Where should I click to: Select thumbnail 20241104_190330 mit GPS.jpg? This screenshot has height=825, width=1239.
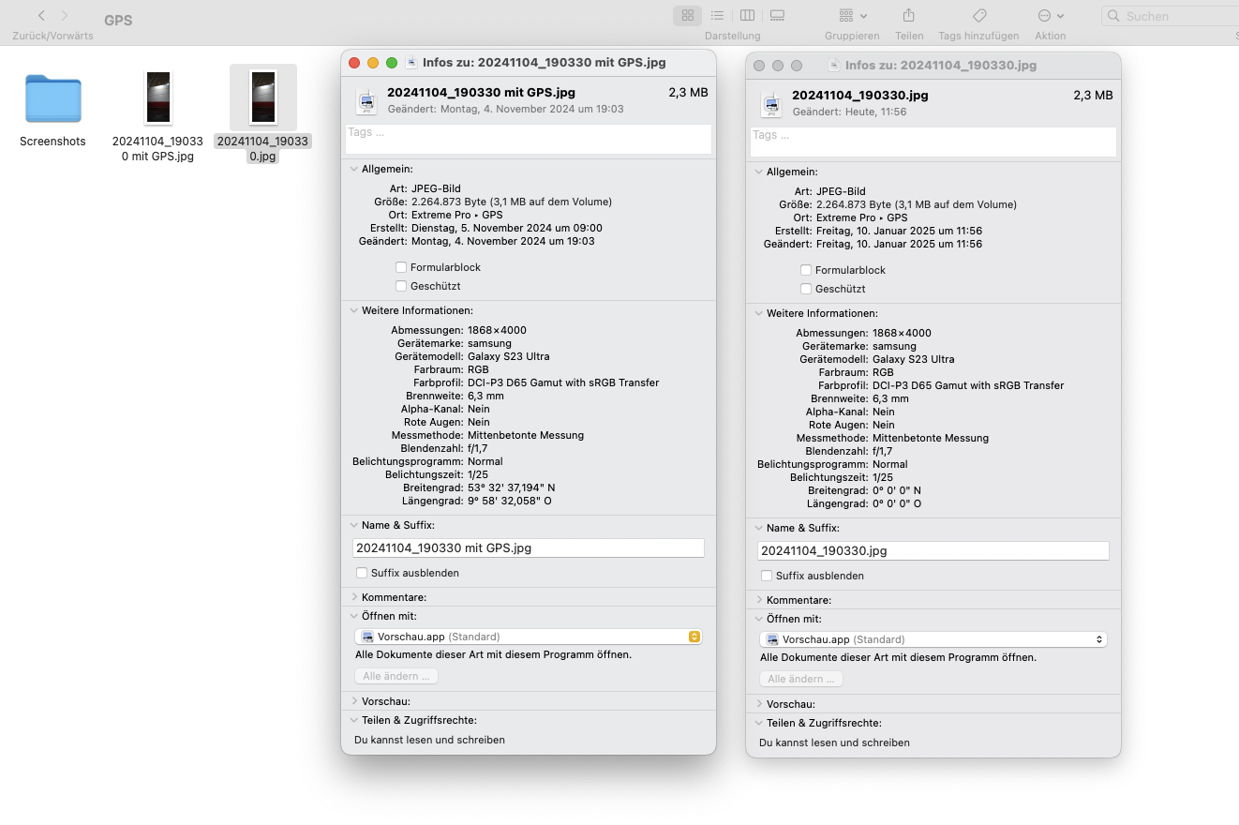pyautogui.click(x=158, y=97)
